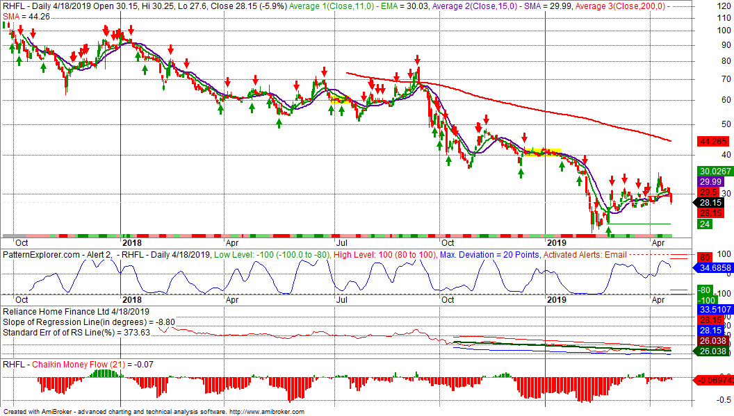The height and width of the screenshot is (416, 734).
Task: Click the Reliance Home Finance Ltd 4/18/2019 heading
Action: point(76,312)
